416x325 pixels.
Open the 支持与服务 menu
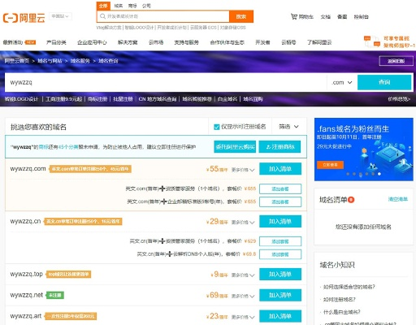click(186, 42)
